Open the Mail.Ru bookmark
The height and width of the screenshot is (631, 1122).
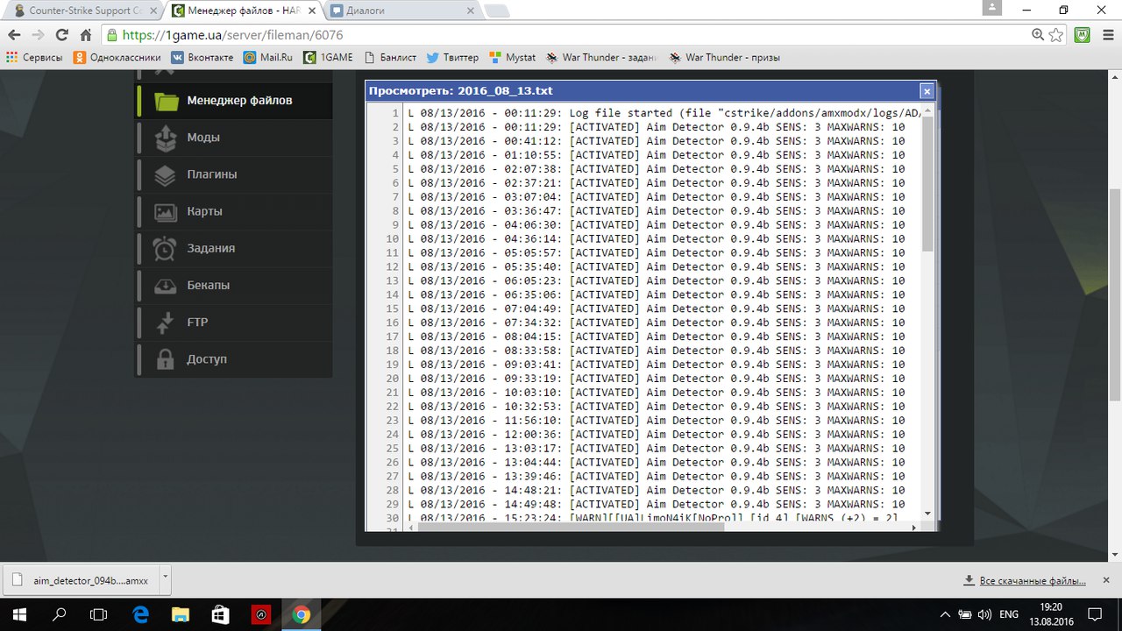point(268,58)
